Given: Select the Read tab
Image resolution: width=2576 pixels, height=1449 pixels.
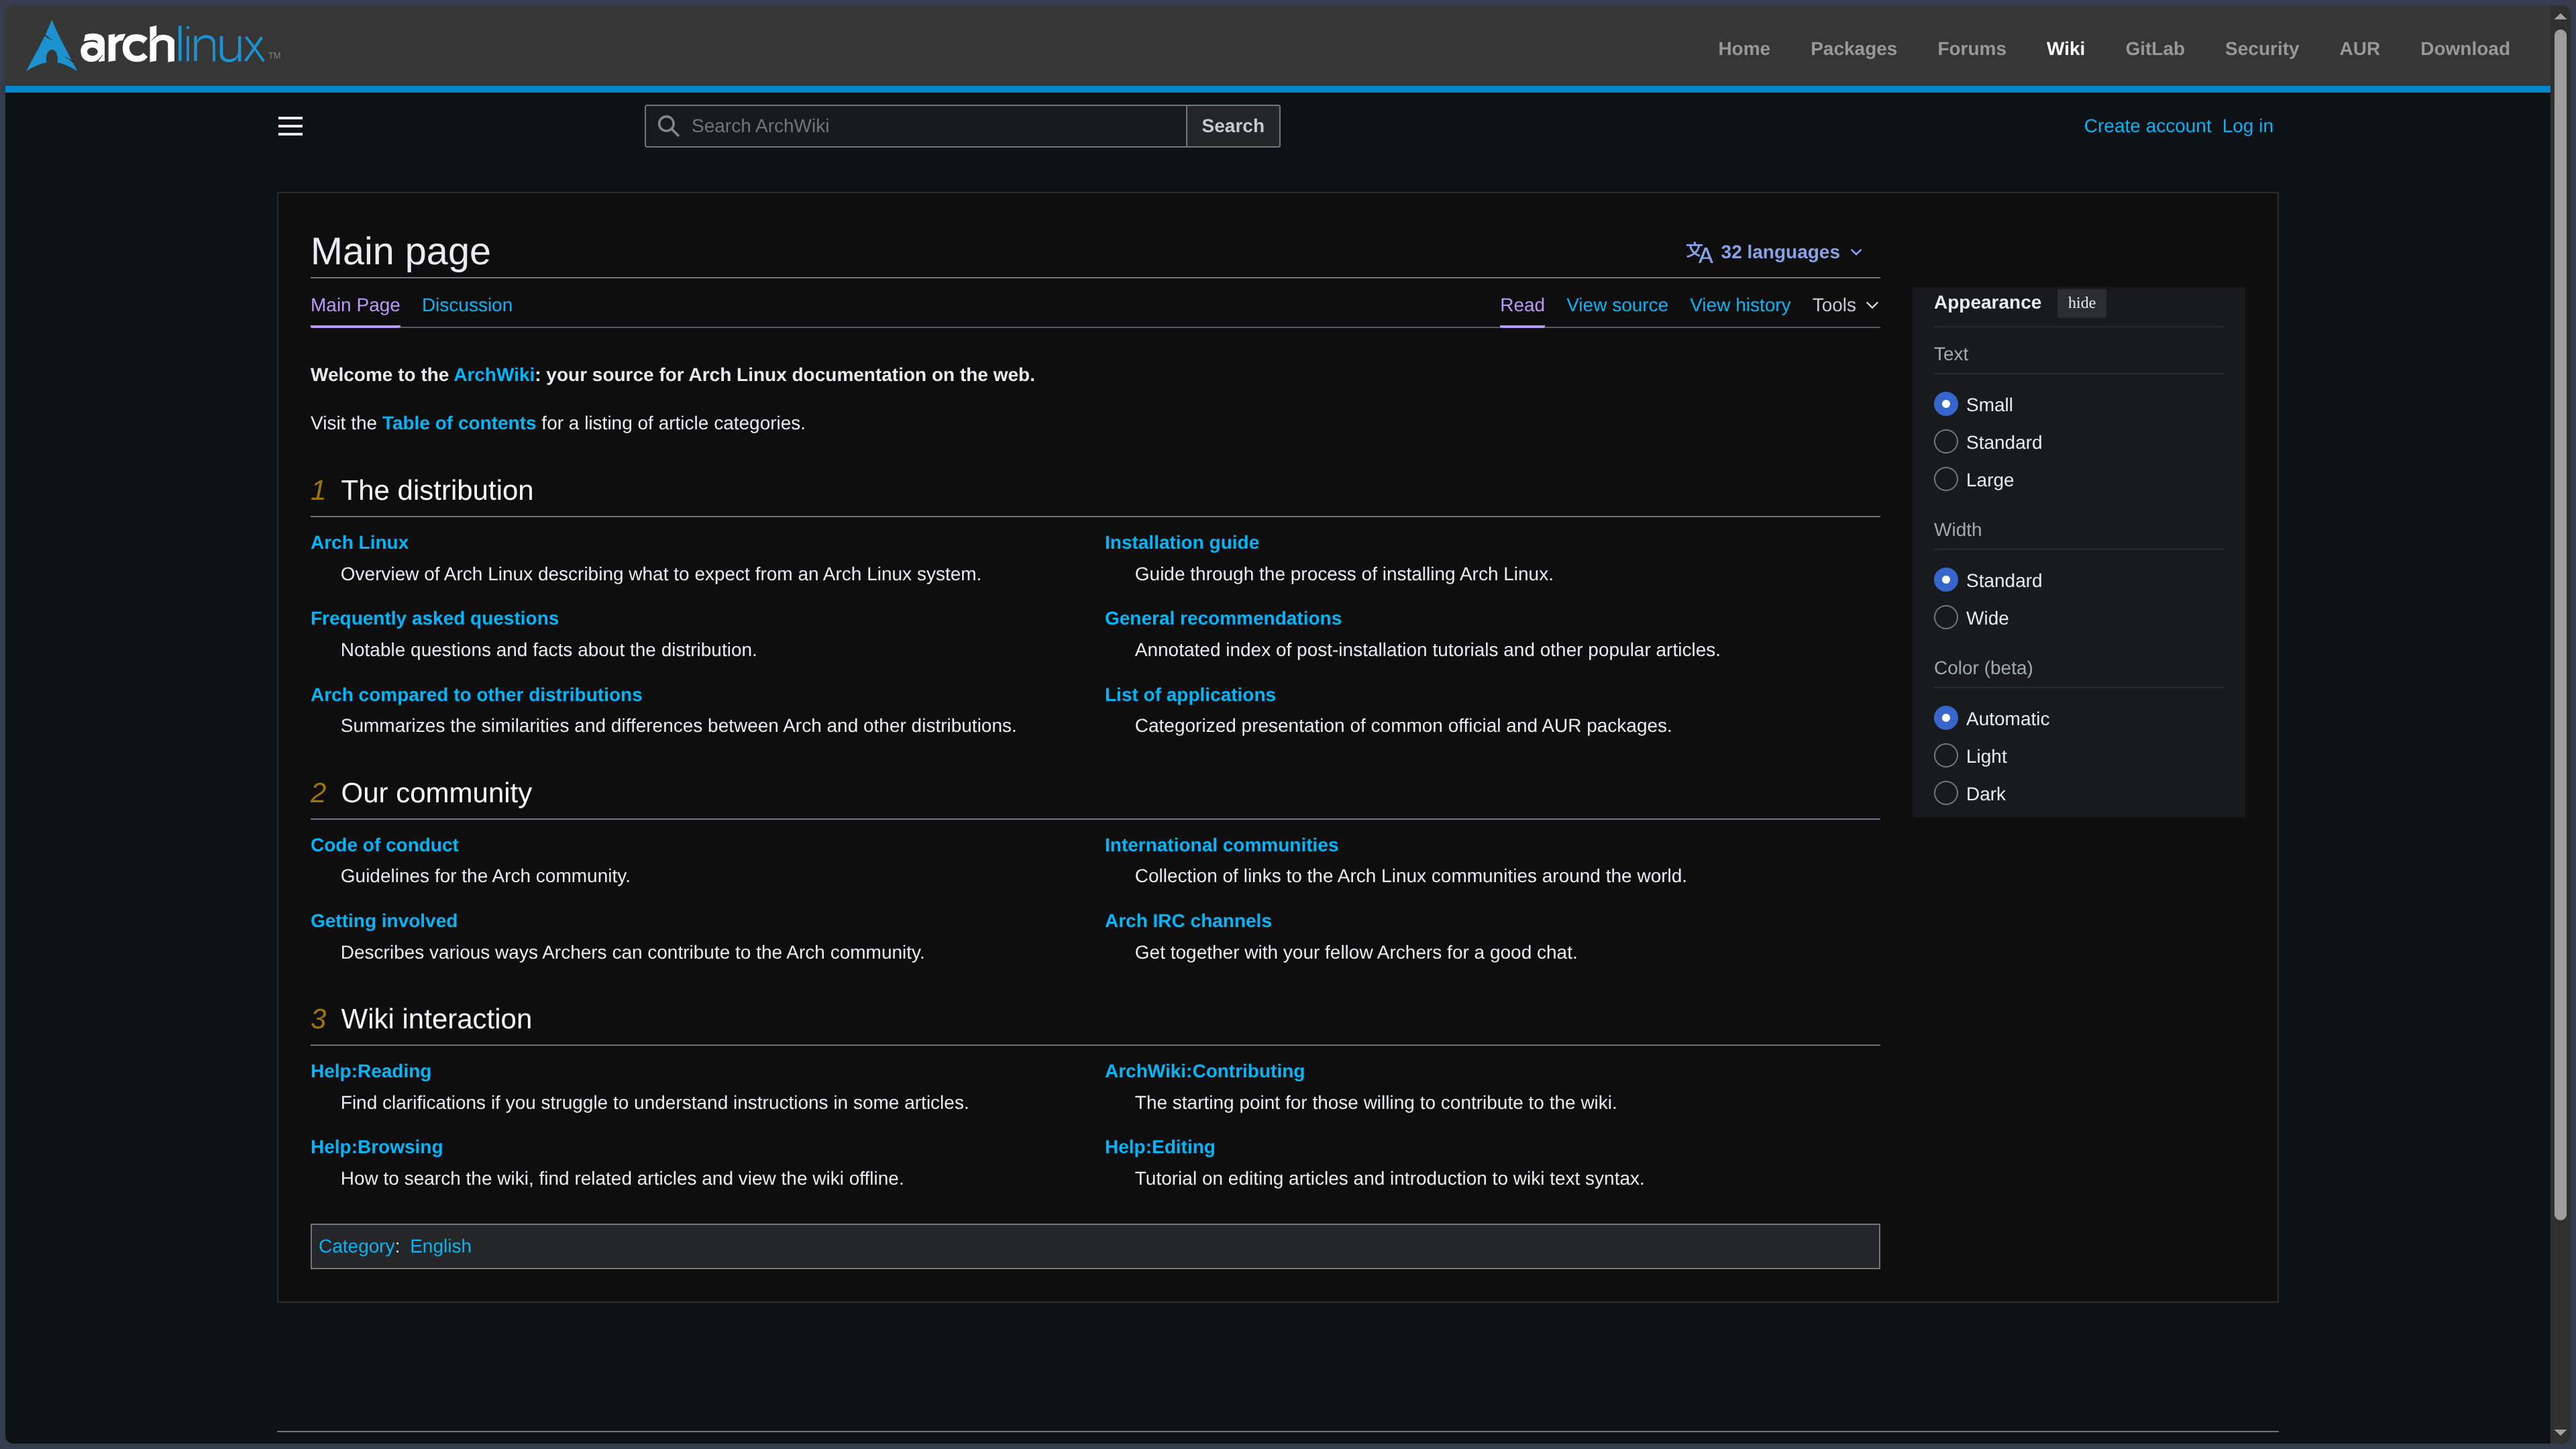Looking at the screenshot, I should [1522, 305].
